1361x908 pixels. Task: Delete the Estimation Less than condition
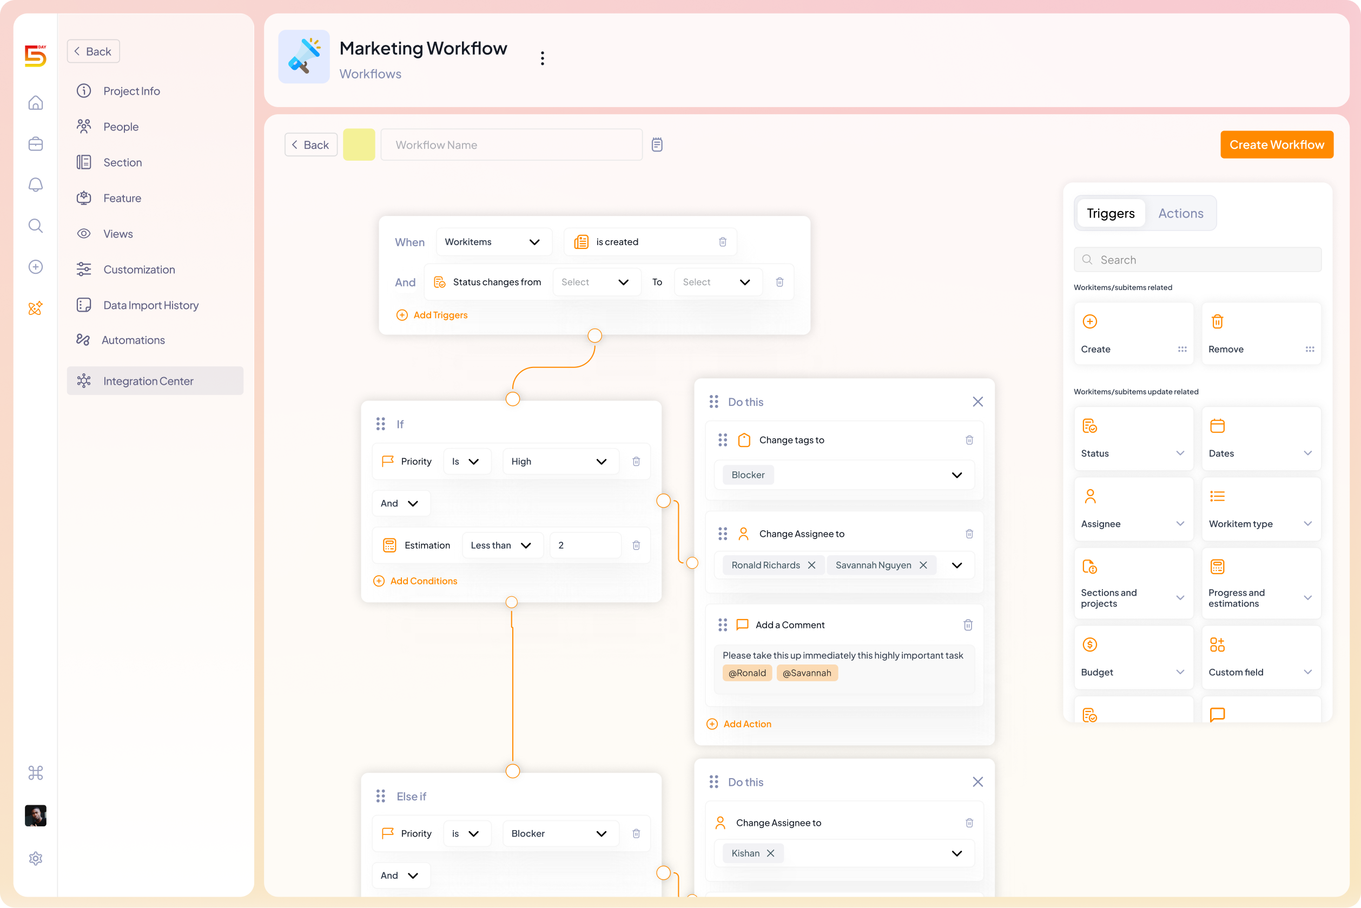click(636, 545)
